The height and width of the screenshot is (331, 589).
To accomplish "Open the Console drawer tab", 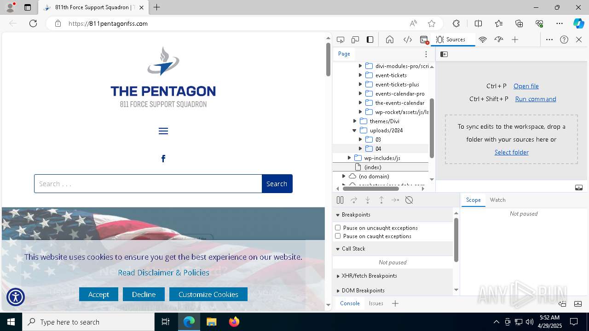I will [350, 303].
